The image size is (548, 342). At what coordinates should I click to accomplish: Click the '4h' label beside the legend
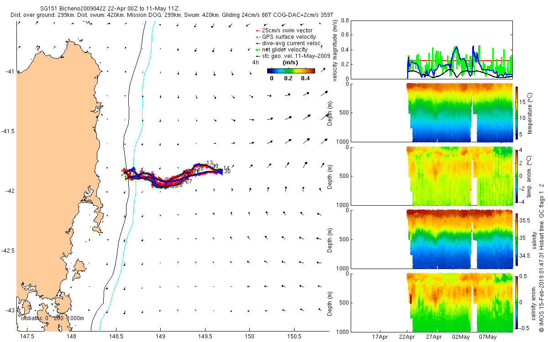(x=256, y=62)
